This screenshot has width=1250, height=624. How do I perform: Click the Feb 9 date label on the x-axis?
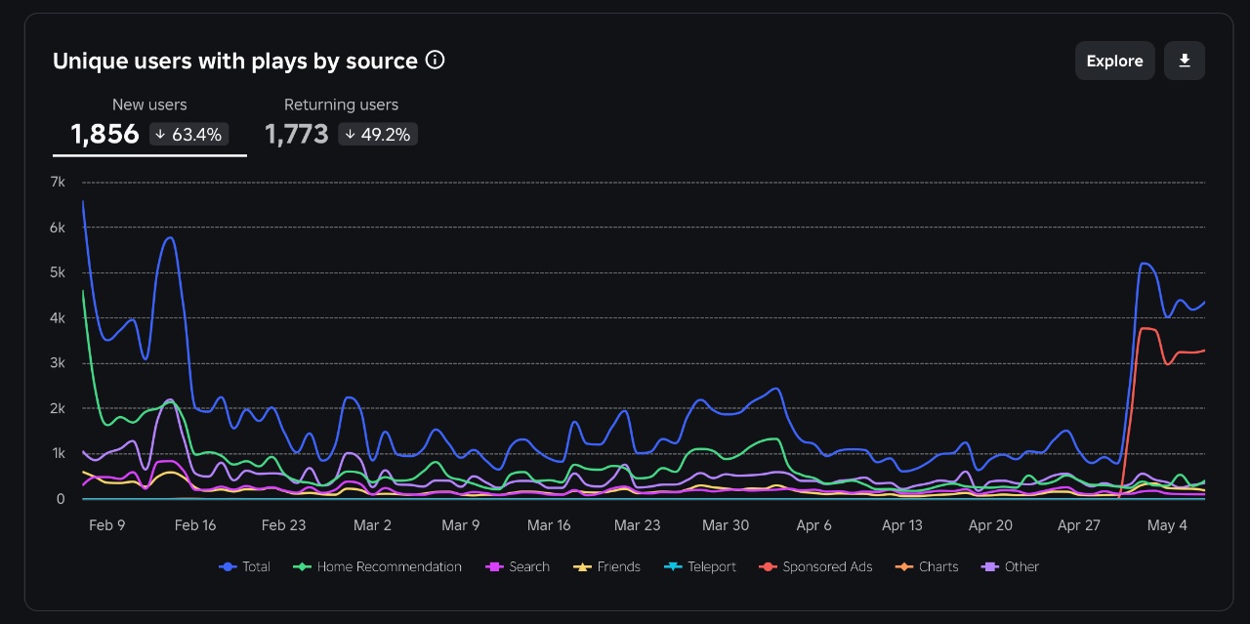coord(106,525)
